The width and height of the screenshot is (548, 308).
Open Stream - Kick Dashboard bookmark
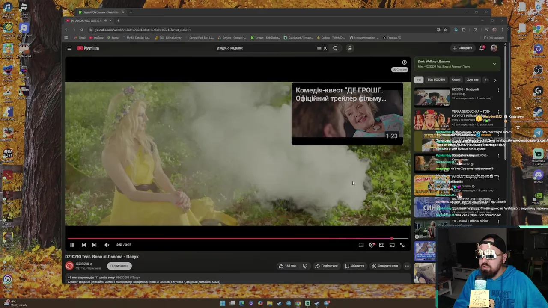coord(265,38)
